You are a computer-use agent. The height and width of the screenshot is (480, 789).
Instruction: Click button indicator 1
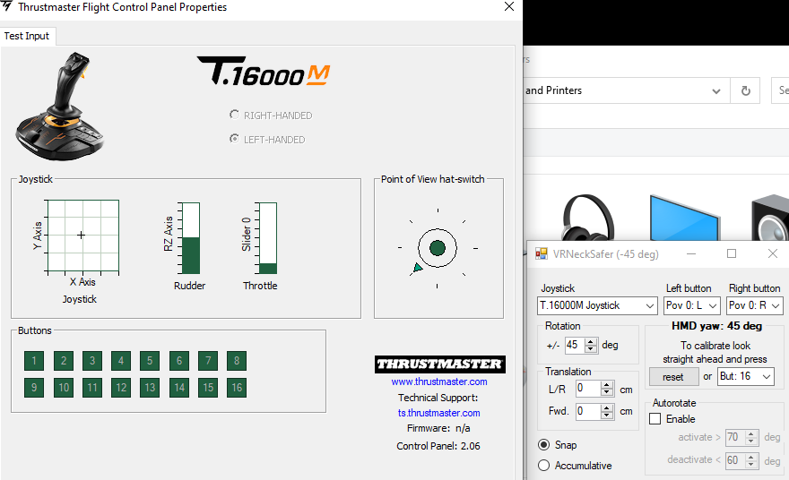click(34, 360)
